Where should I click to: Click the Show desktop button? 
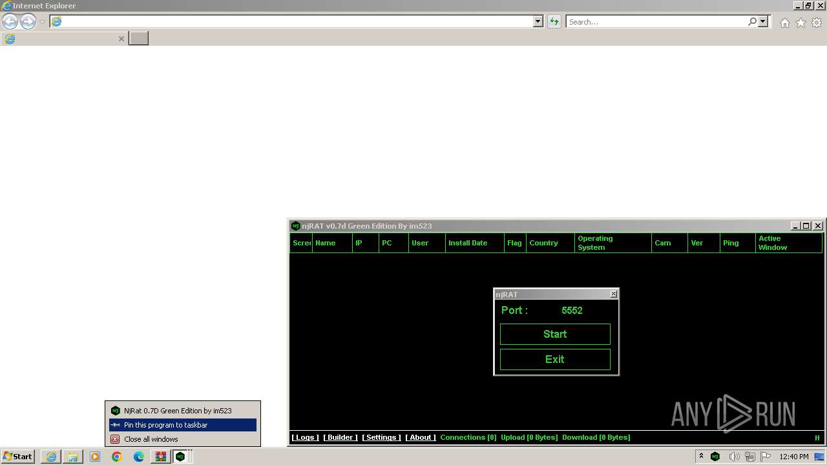pos(820,457)
